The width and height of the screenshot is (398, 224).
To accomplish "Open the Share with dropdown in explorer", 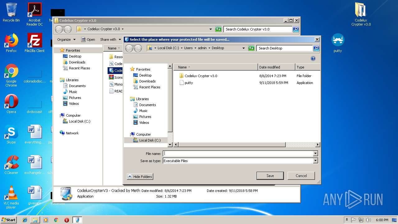I will click(x=110, y=40).
